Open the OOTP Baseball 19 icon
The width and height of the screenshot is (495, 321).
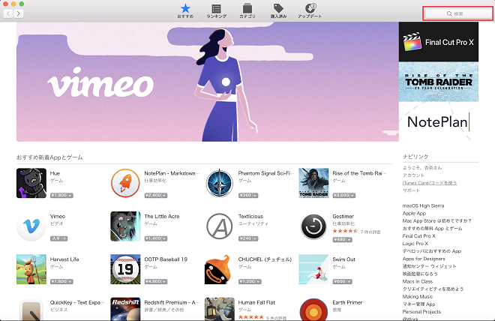125,269
